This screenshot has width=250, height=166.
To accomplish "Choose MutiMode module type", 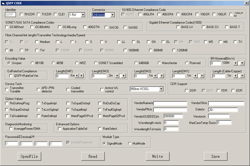I will click(130, 143).
